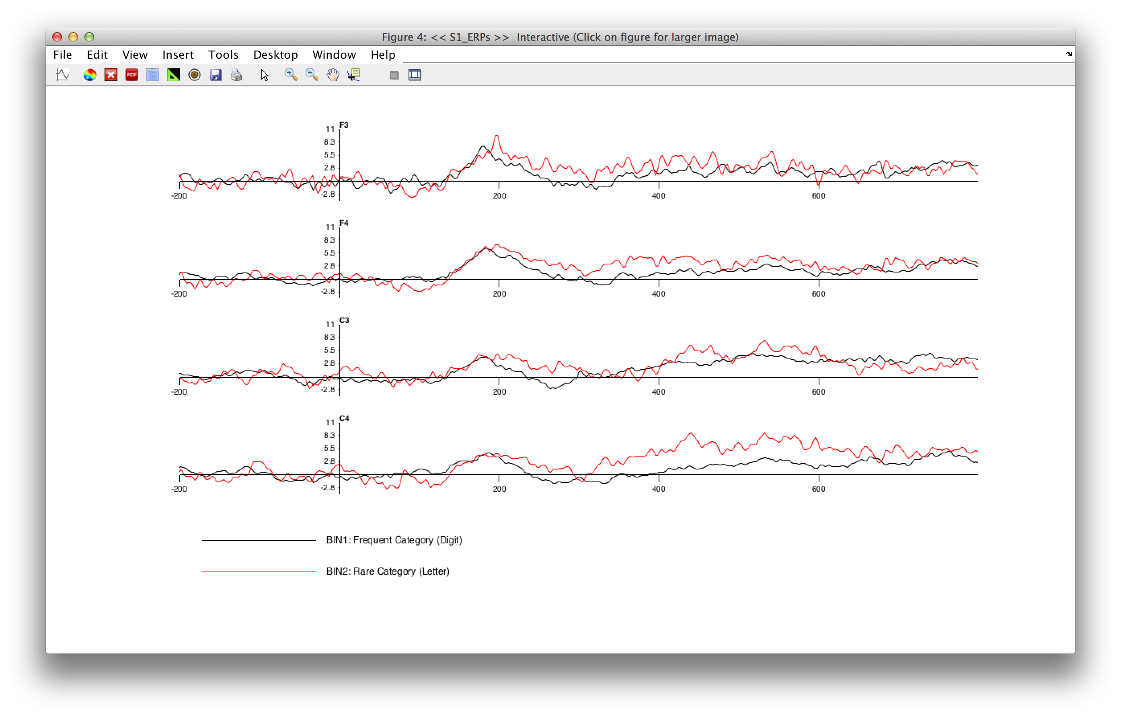Close the Figure 4 window
This screenshot has width=1121, height=717.
click(57, 37)
